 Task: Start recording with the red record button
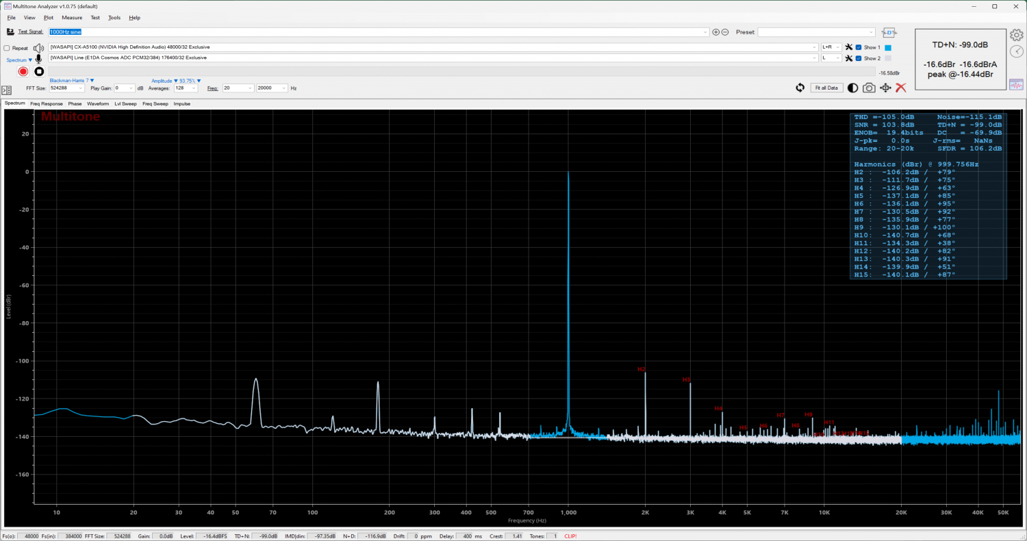point(23,71)
